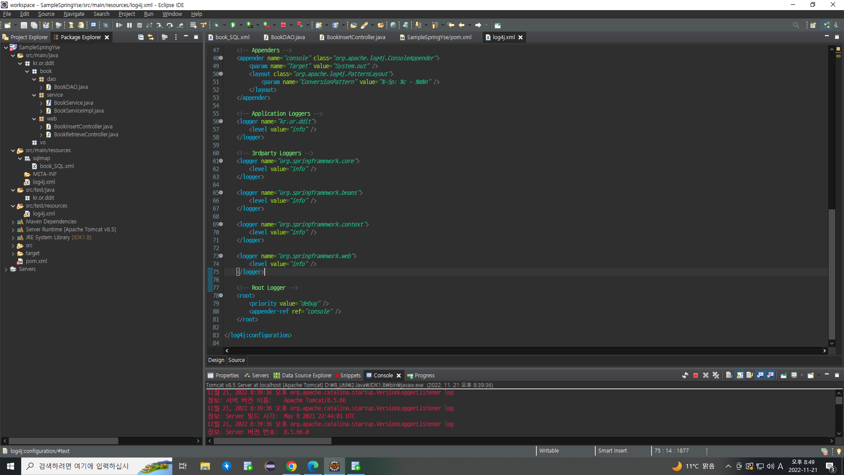Click the Windows taskbar search box
This screenshot has height=475, width=844.
[97, 466]
